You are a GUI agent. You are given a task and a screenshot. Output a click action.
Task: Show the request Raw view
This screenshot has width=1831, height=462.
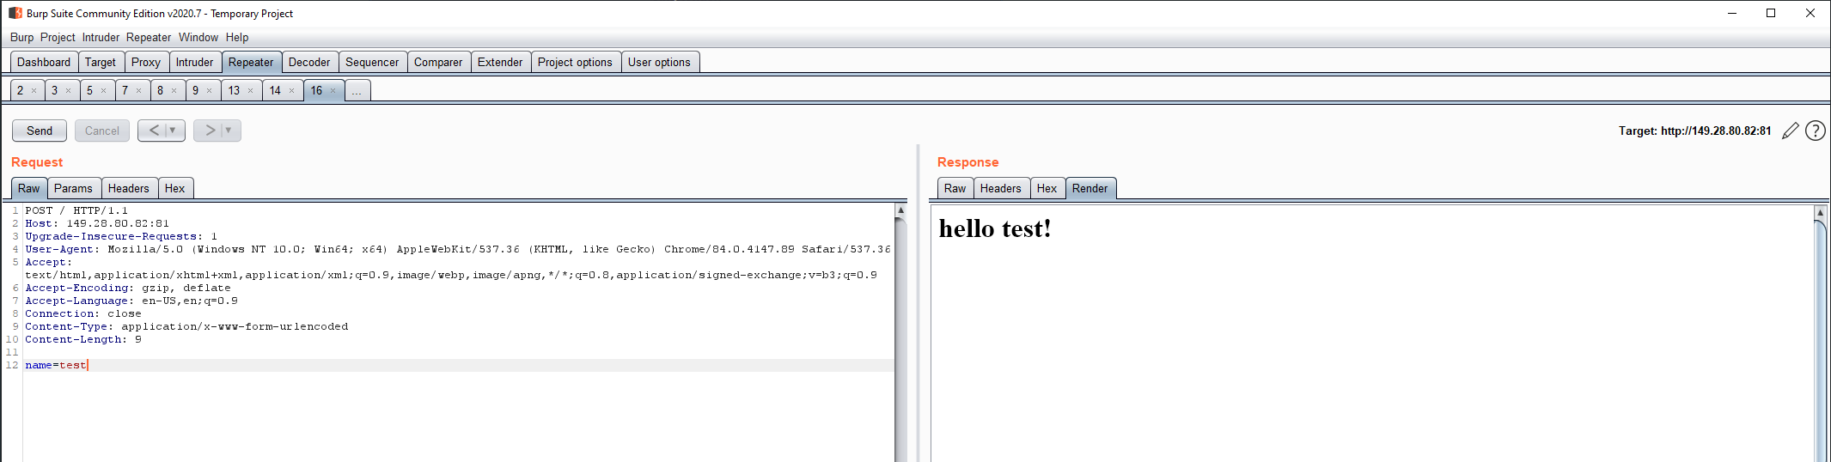[x=28, y=188]
